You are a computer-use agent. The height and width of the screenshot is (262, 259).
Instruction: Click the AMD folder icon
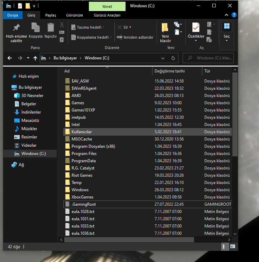click(x=67, y=95)
